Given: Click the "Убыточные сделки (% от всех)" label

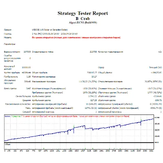Looking at the screenshot, I should click(113, 93).
